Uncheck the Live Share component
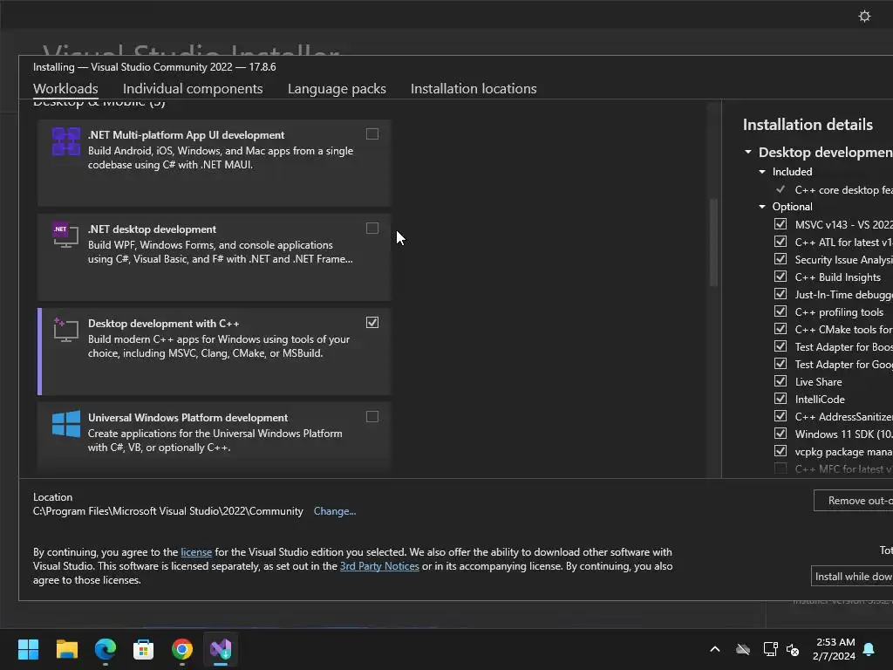 781,381
